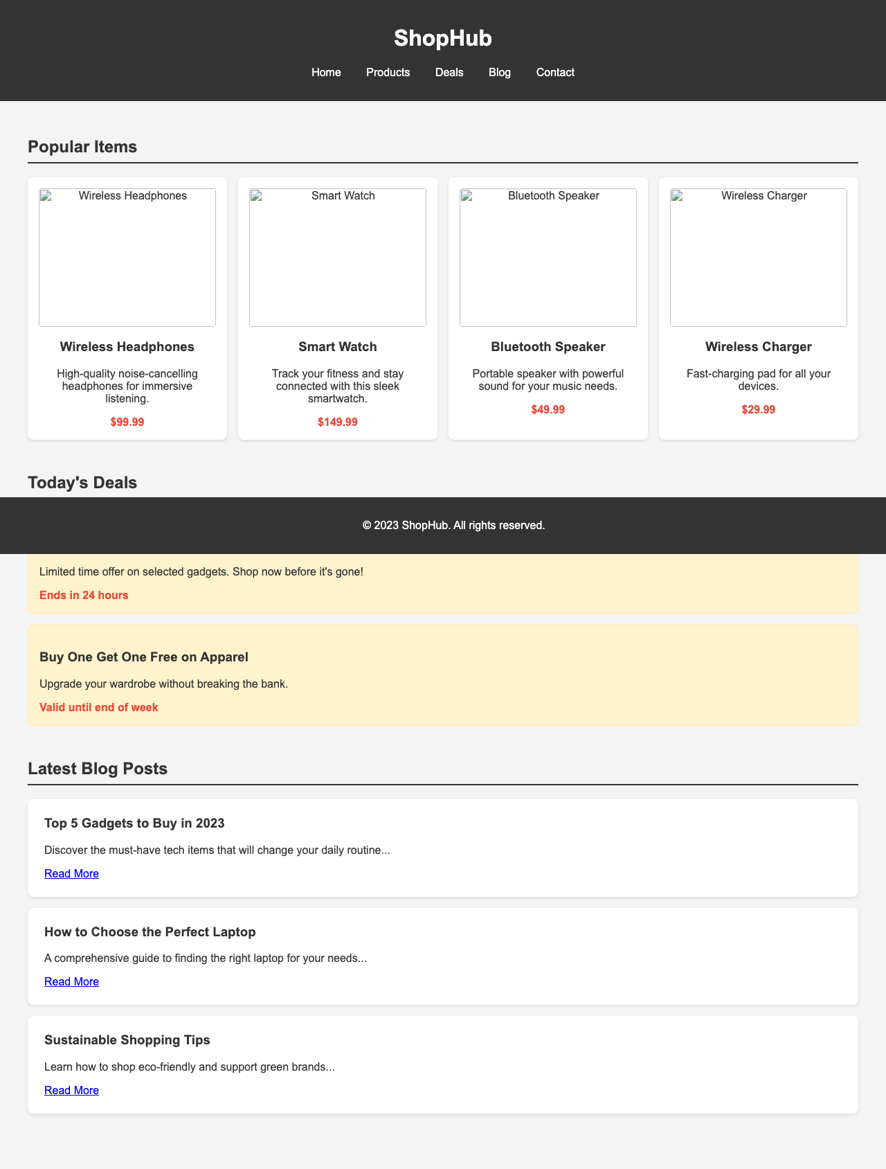Screen dimensions: 886x1169
Task: Click the 'Upgrade your wardrobe' deal text
Action: coord(163,684)
